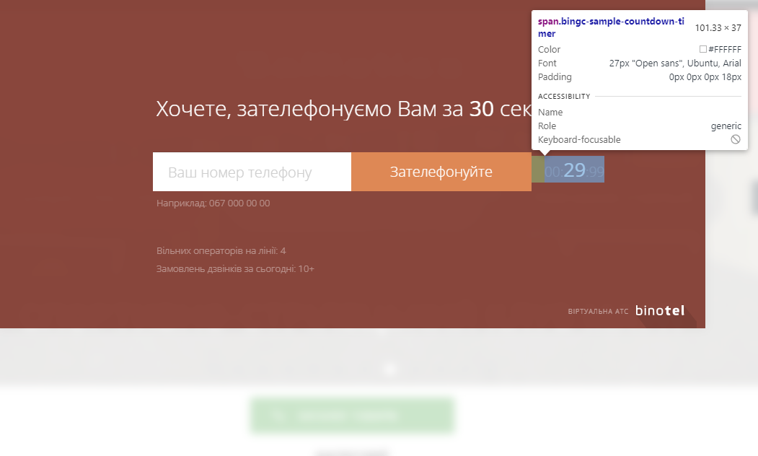Click the "Ваш номер телефону" input field

252,172
